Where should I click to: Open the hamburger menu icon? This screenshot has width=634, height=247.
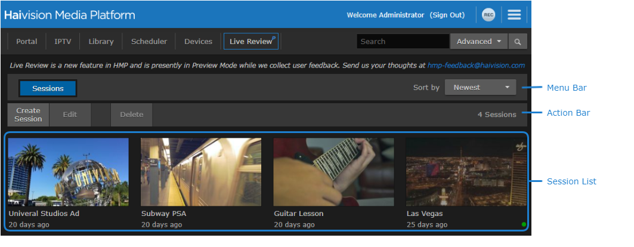514,15
